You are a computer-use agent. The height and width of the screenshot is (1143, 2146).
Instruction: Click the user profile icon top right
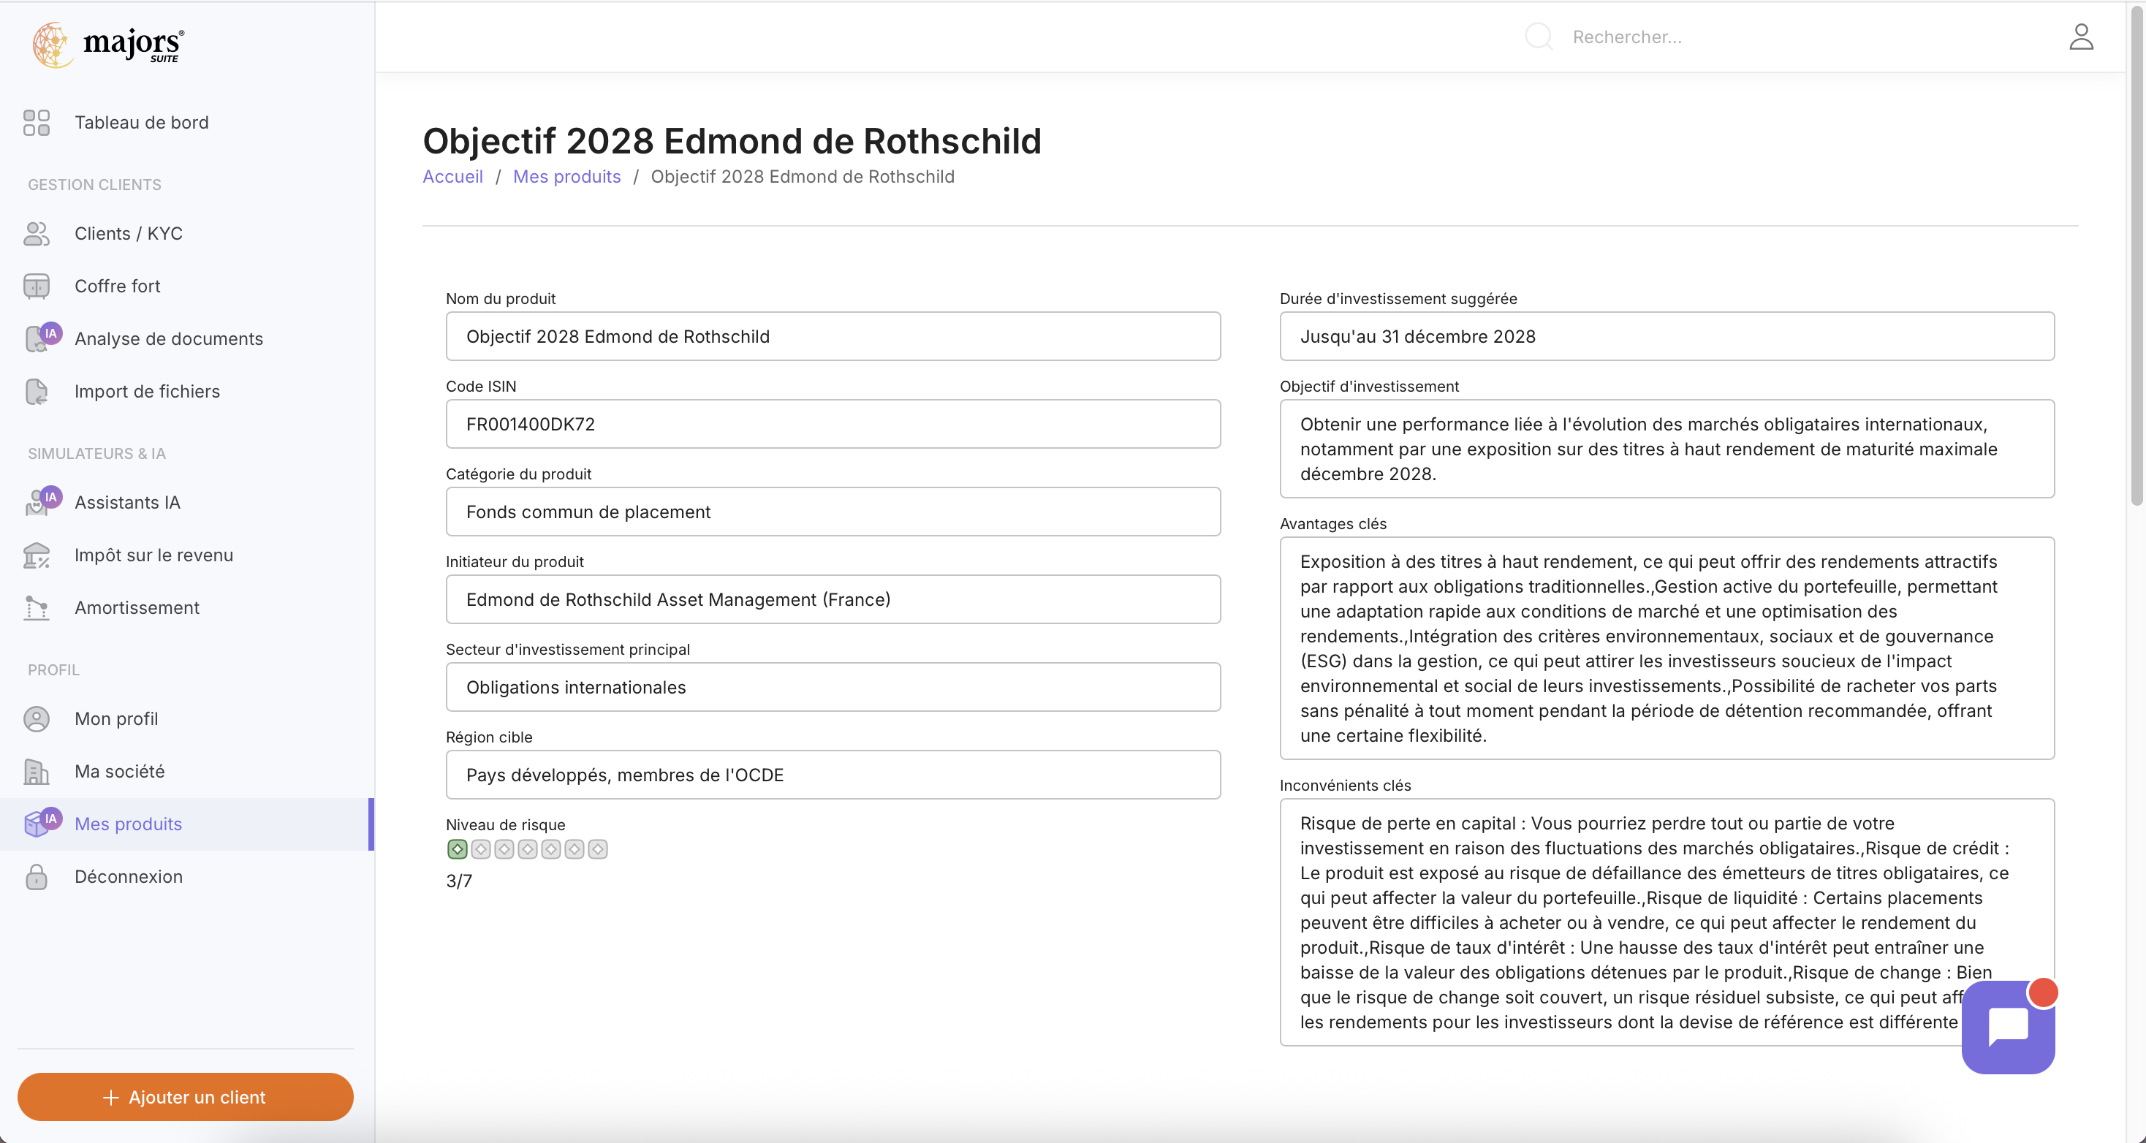[2081, 37]
